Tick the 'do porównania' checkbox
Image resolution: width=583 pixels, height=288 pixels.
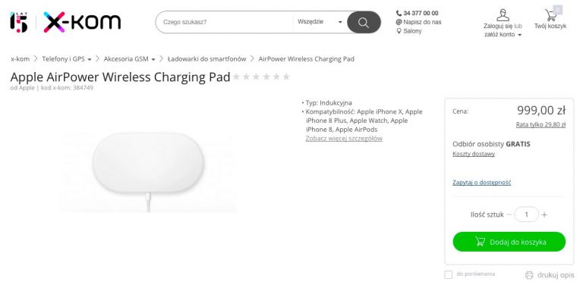coord(449,274)
